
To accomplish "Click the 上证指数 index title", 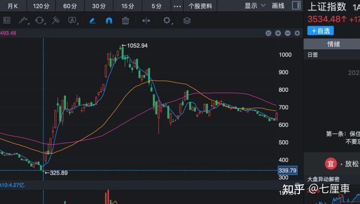I will pyautogui.click(x=327, y=7).
